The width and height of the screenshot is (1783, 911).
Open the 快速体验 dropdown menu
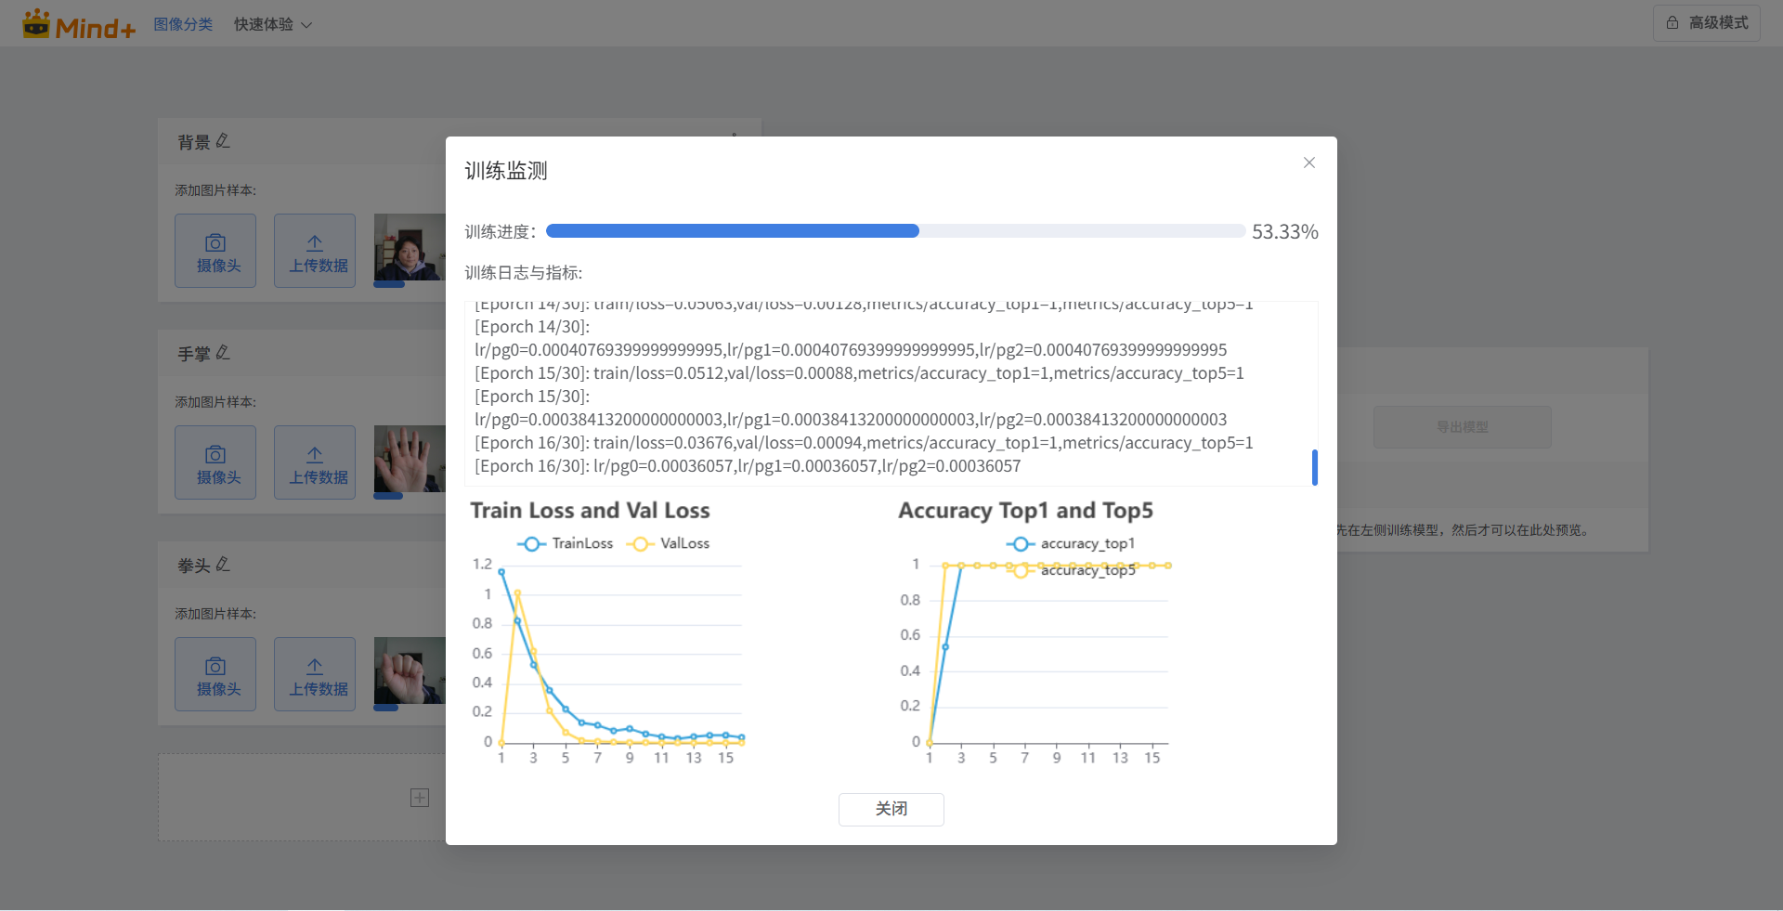point(272,24)
